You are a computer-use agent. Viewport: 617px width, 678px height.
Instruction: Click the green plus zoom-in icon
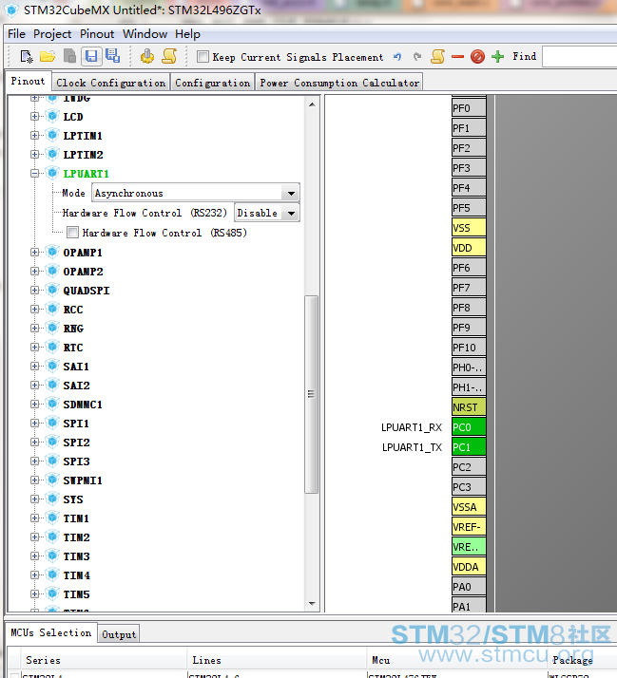point(498,57)
